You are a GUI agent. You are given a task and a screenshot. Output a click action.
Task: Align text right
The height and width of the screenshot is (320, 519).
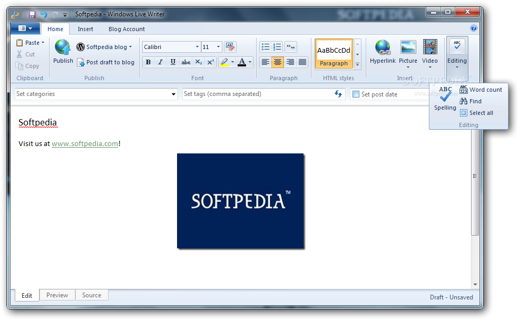pos(290,62)
